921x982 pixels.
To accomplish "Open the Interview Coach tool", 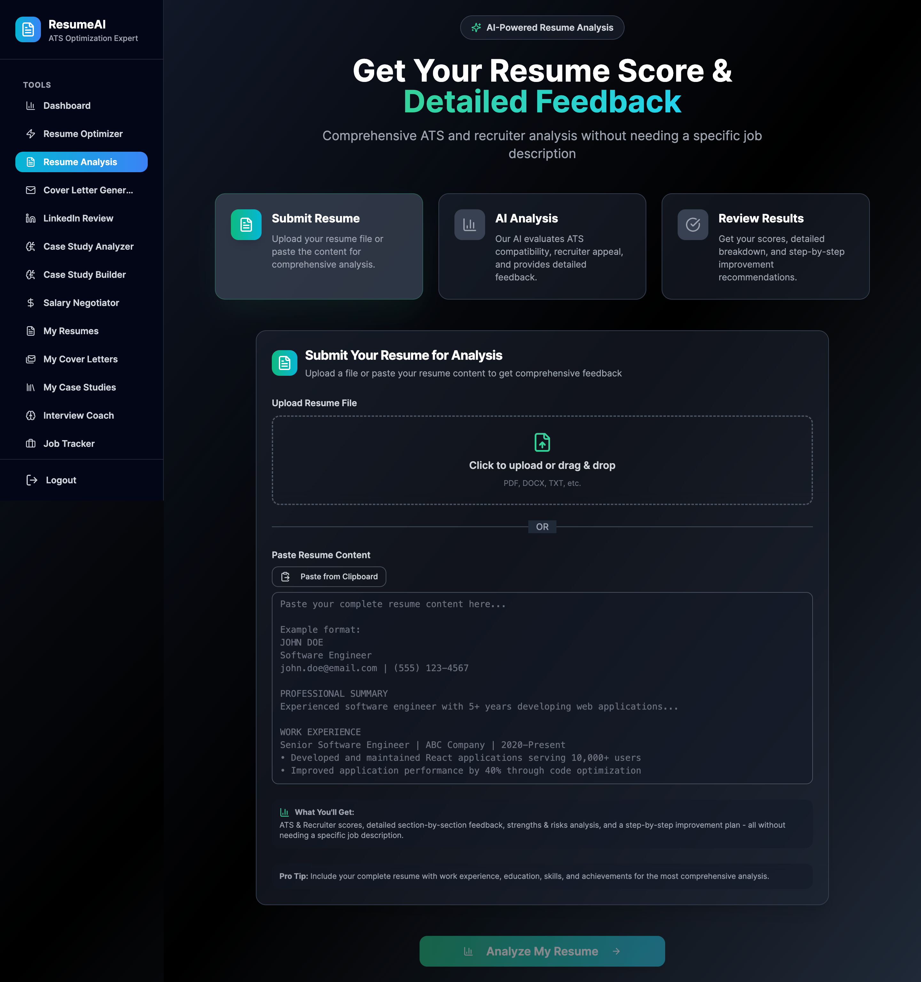I will tap(78, 415).
